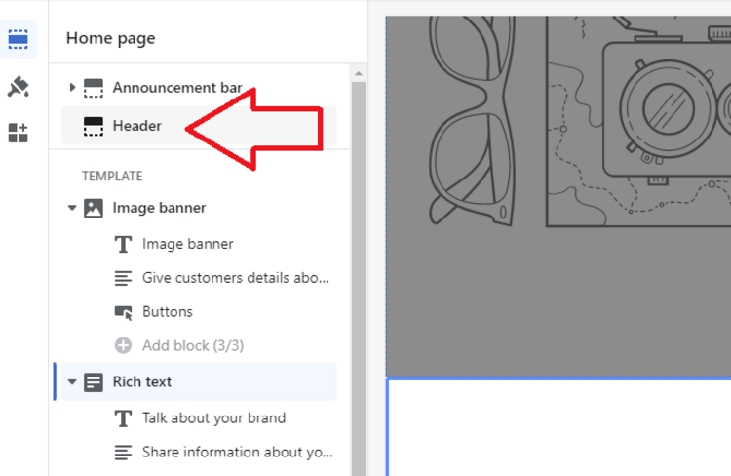Image resolution: width=731 pixels, height=476 pixels.
Task: Open Theme settings paintbrush icon
Action: click(19, 87)
